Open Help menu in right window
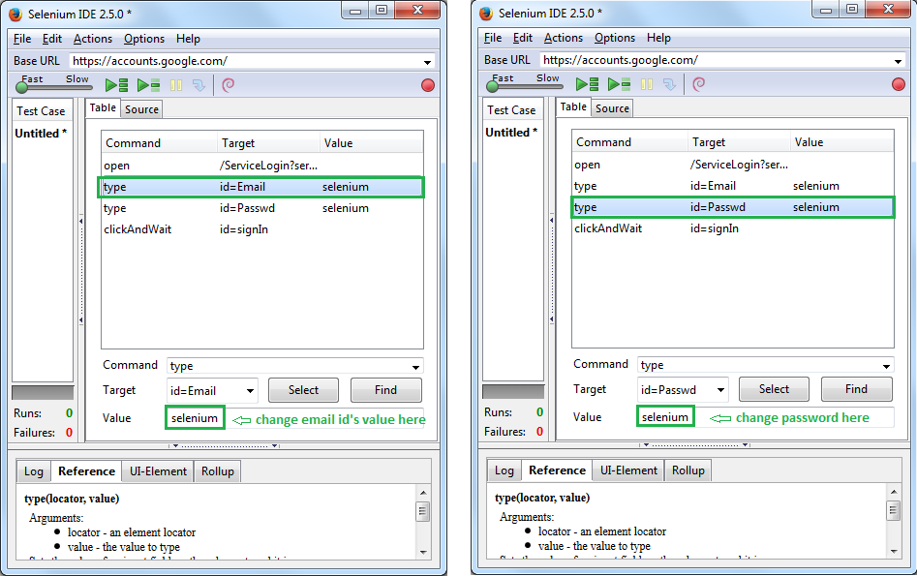Image resolution: width=917 pixels, height=576 pixels. [658, 38]
